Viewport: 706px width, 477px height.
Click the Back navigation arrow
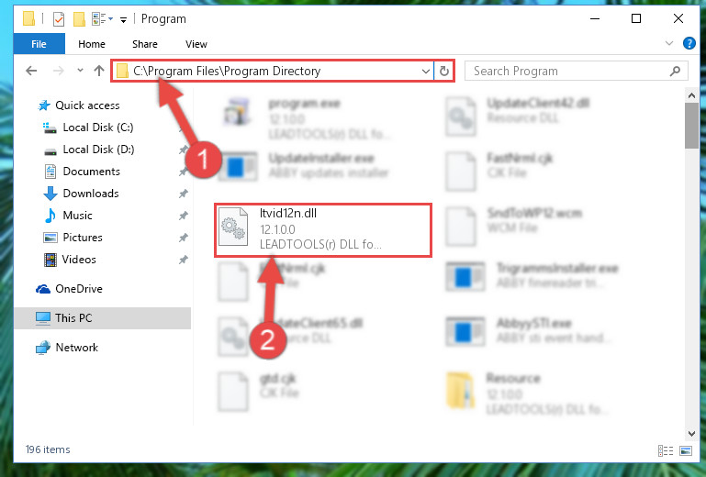click(x=31, y=71)
